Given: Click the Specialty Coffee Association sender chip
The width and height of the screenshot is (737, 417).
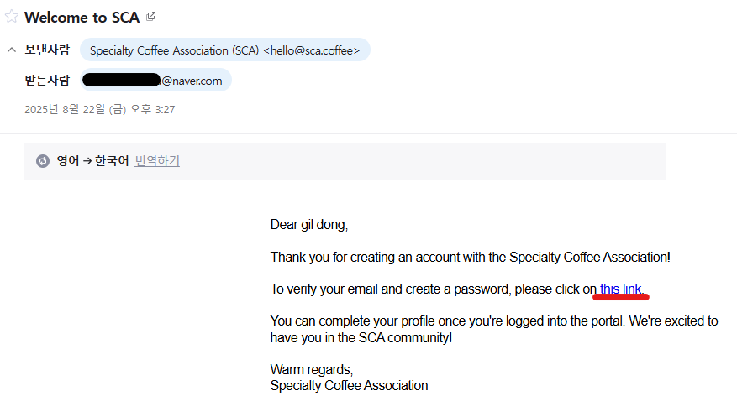Looking at the screenshot, I should [224, 50].
